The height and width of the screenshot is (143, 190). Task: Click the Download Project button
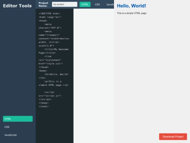coord(173,137)
